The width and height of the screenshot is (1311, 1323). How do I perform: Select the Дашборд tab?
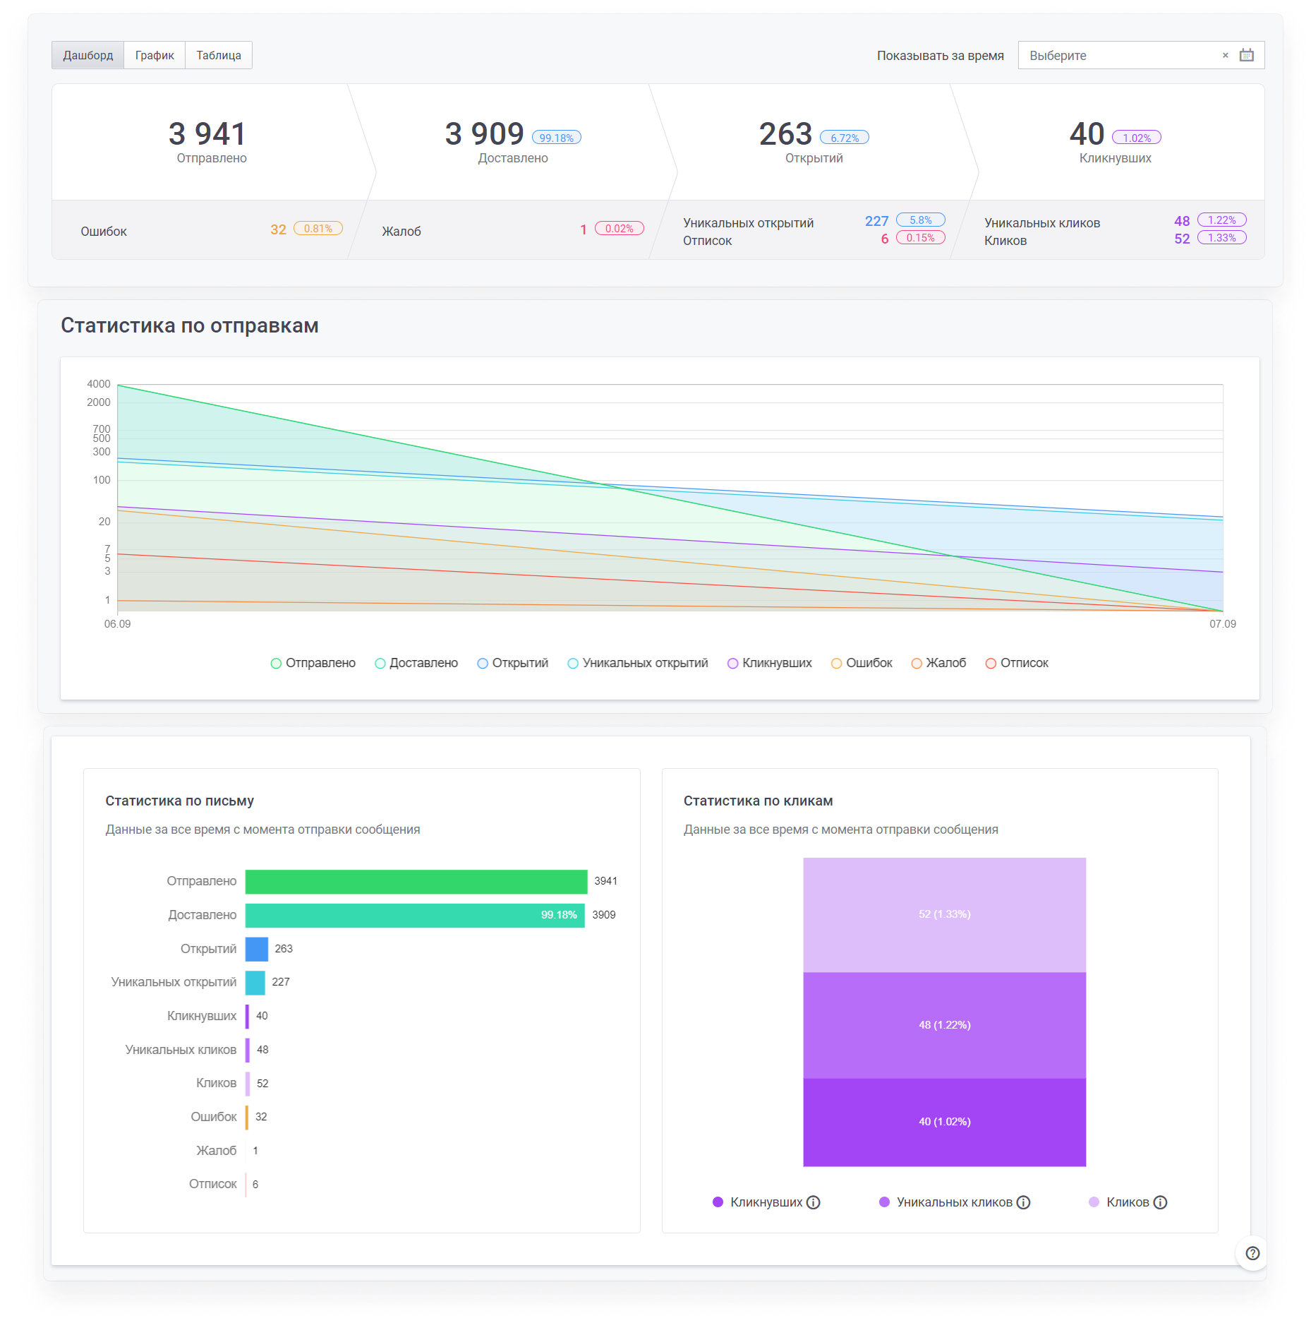(87, 55)
